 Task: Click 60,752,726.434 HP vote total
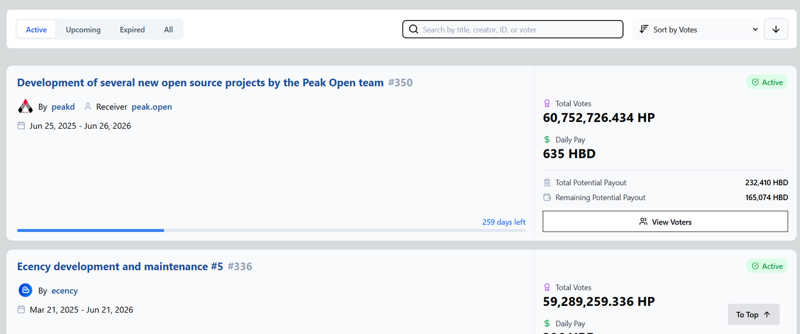tap(599, 118)
